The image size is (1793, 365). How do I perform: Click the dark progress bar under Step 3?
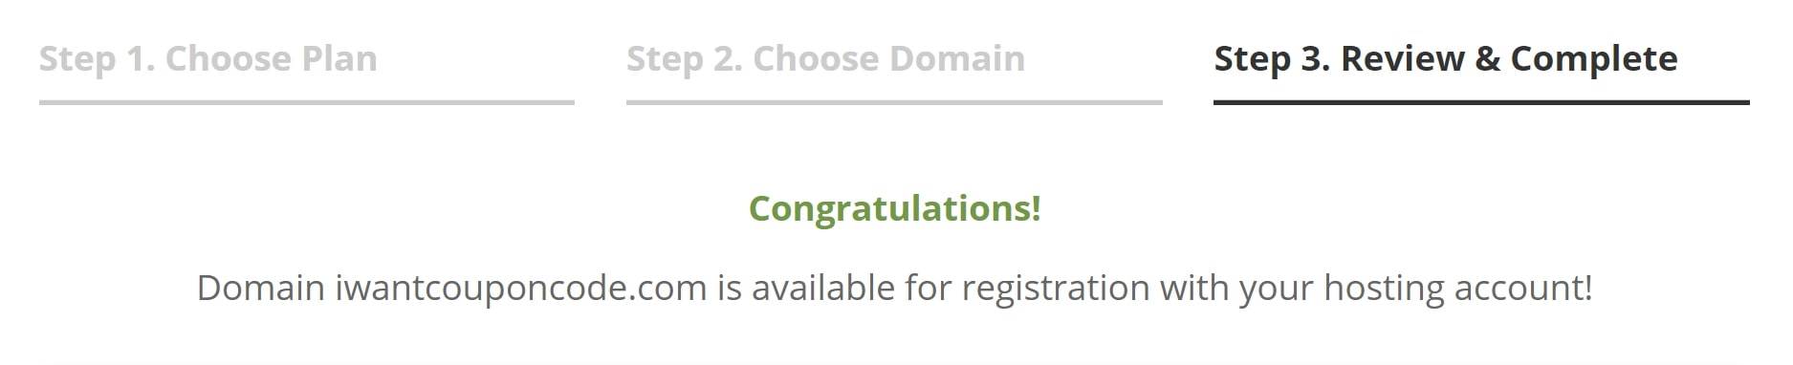pyautogui.click(x=1481, y=101)
